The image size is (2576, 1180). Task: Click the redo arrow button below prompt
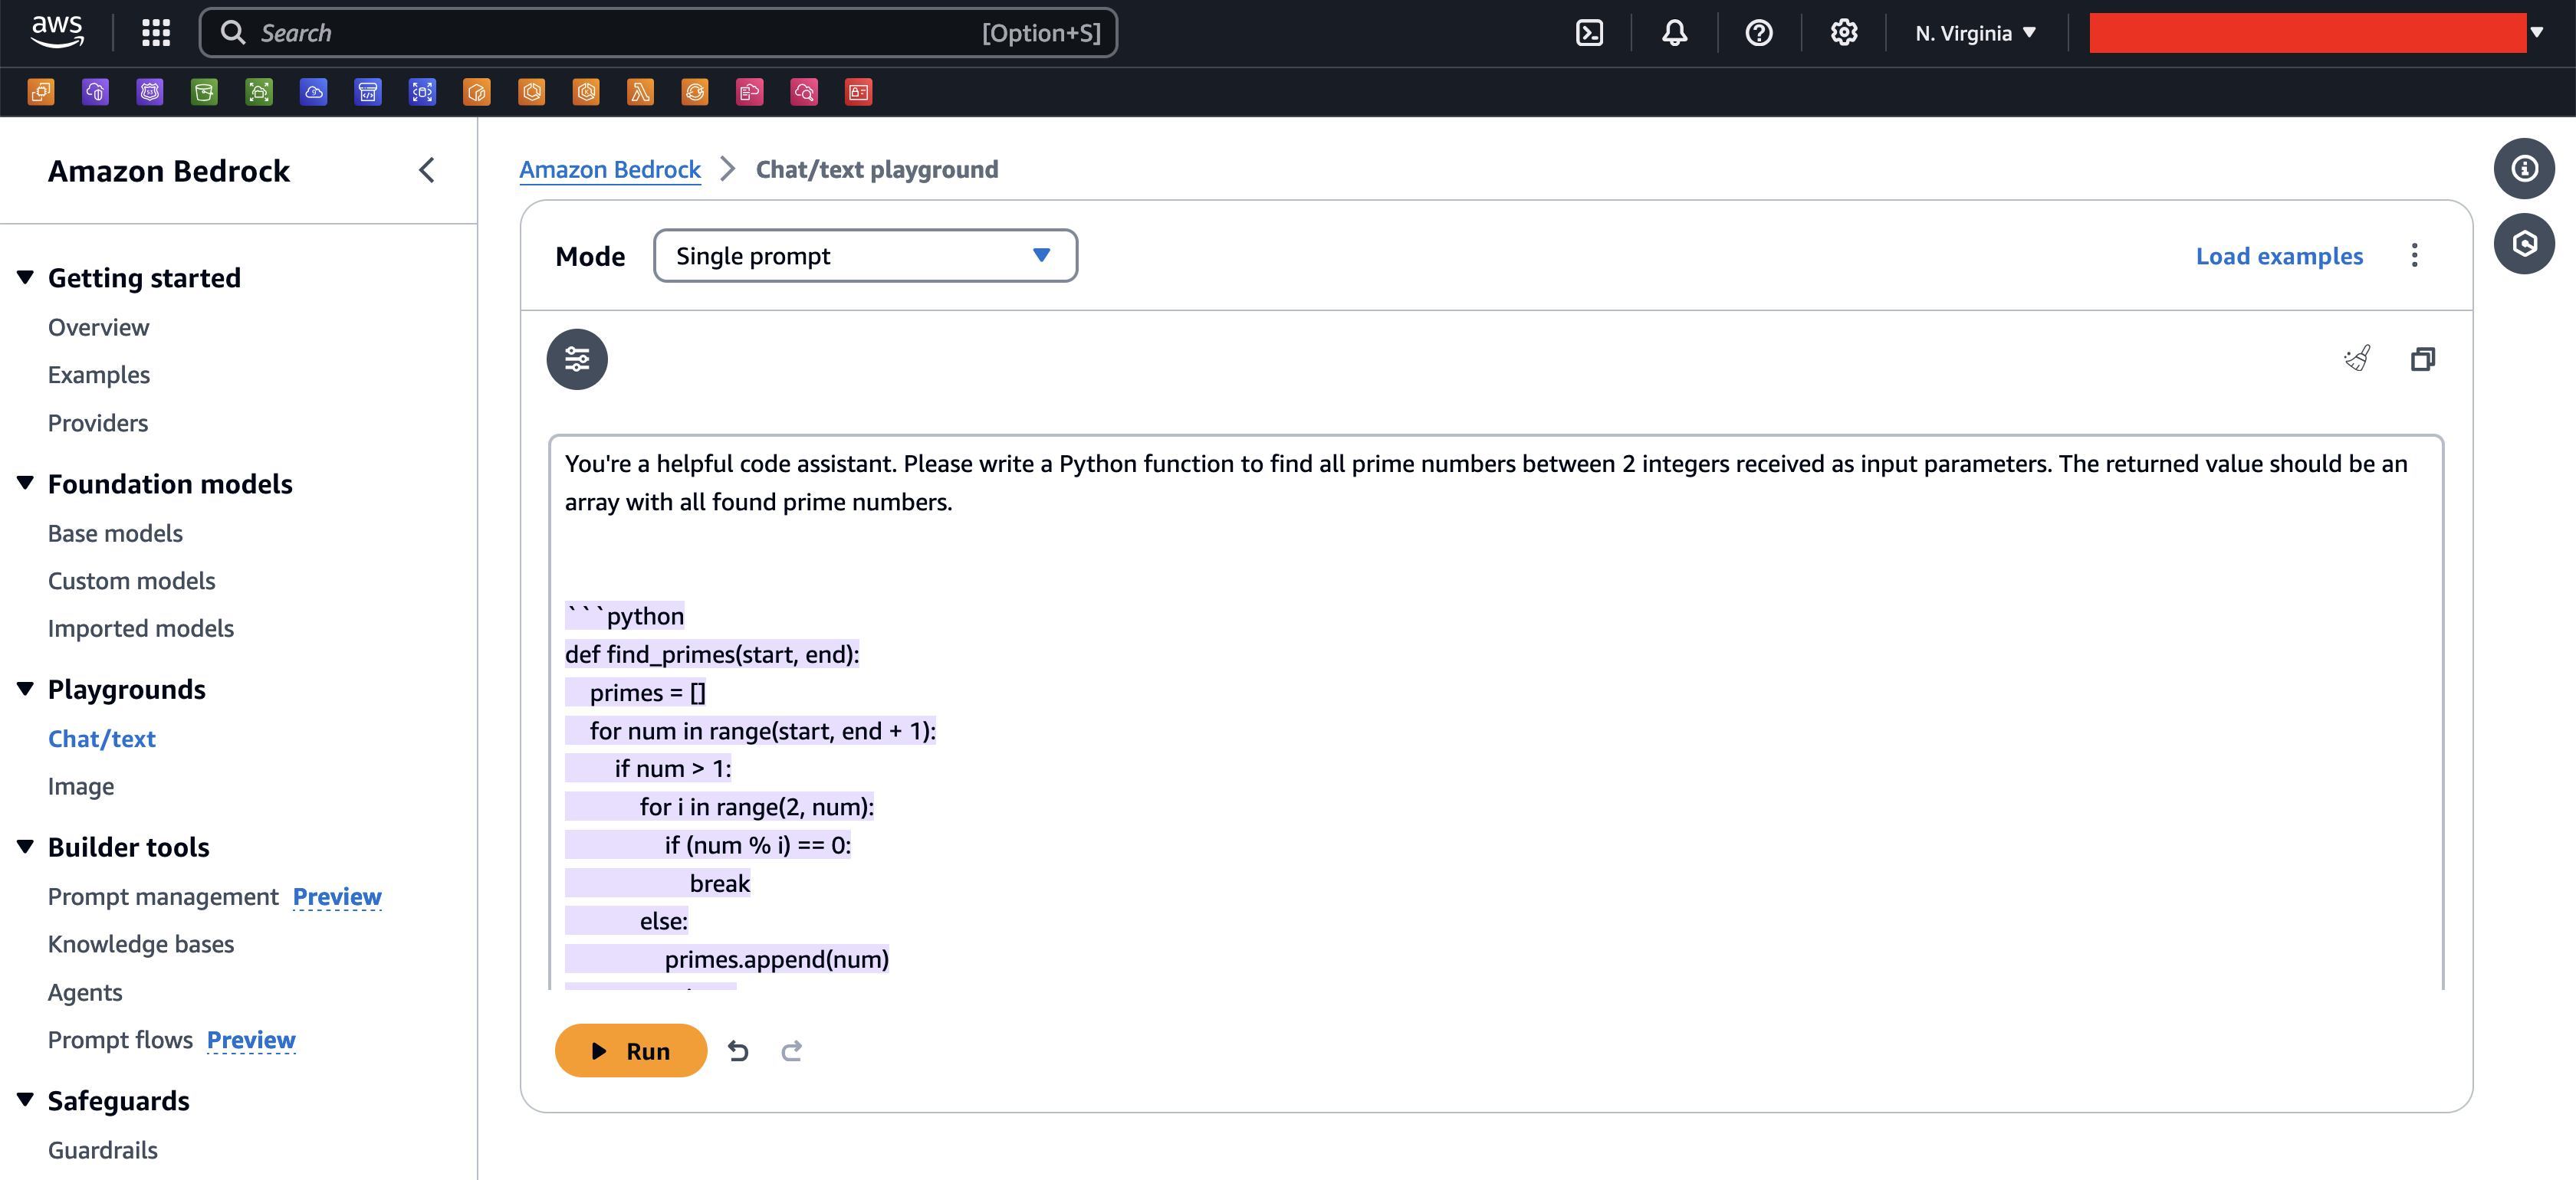tap(792, 1051)
